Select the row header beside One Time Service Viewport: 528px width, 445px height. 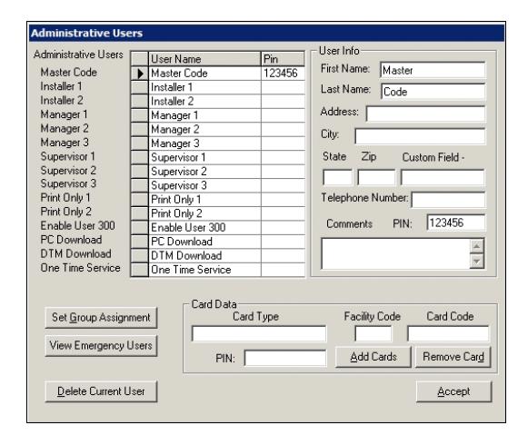pyautogui.click(x=140, y=270)
